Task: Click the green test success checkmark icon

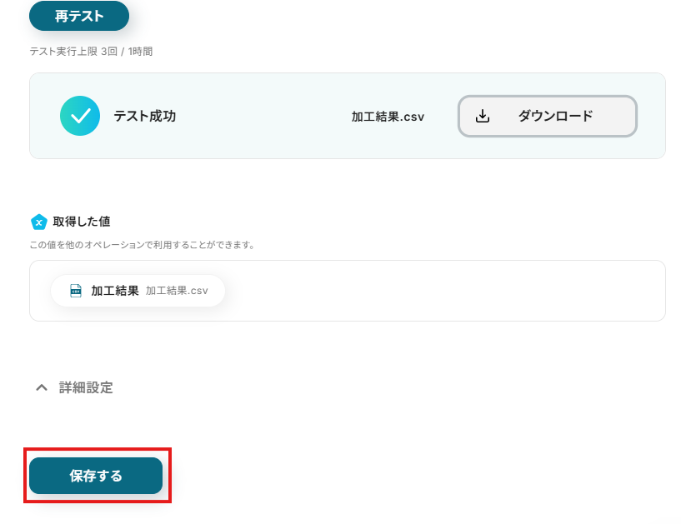Action: (x=80, y=116)
